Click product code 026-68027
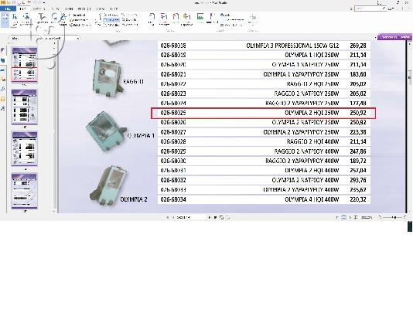 coord(173,132)
